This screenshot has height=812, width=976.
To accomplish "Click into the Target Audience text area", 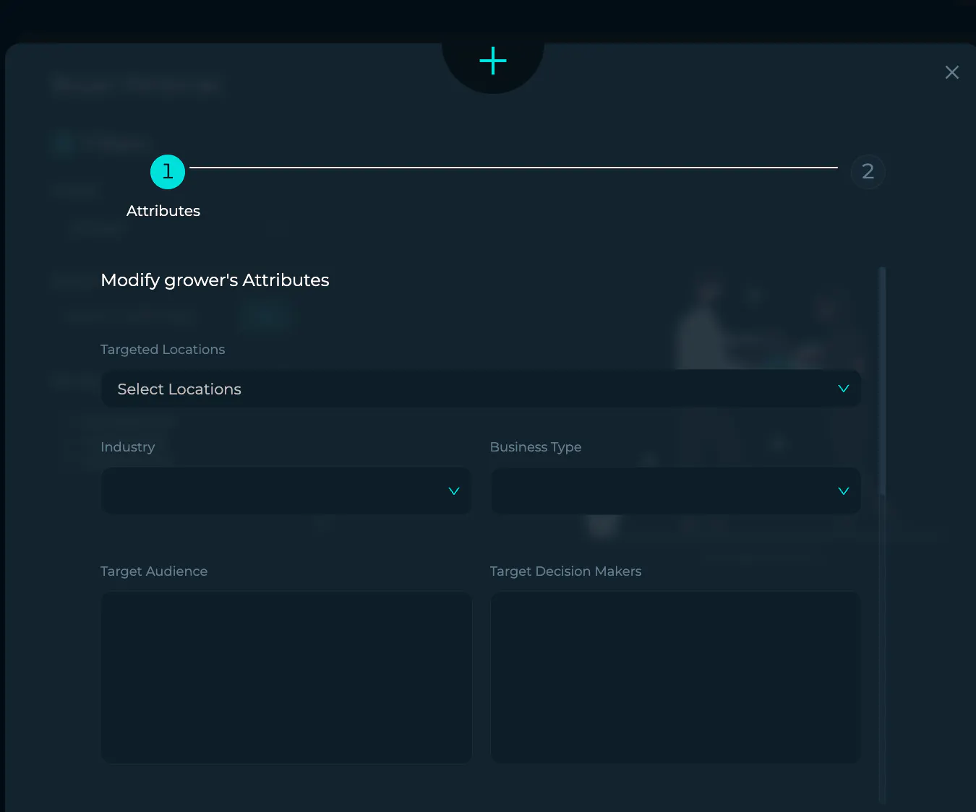I will pos(286,678).
